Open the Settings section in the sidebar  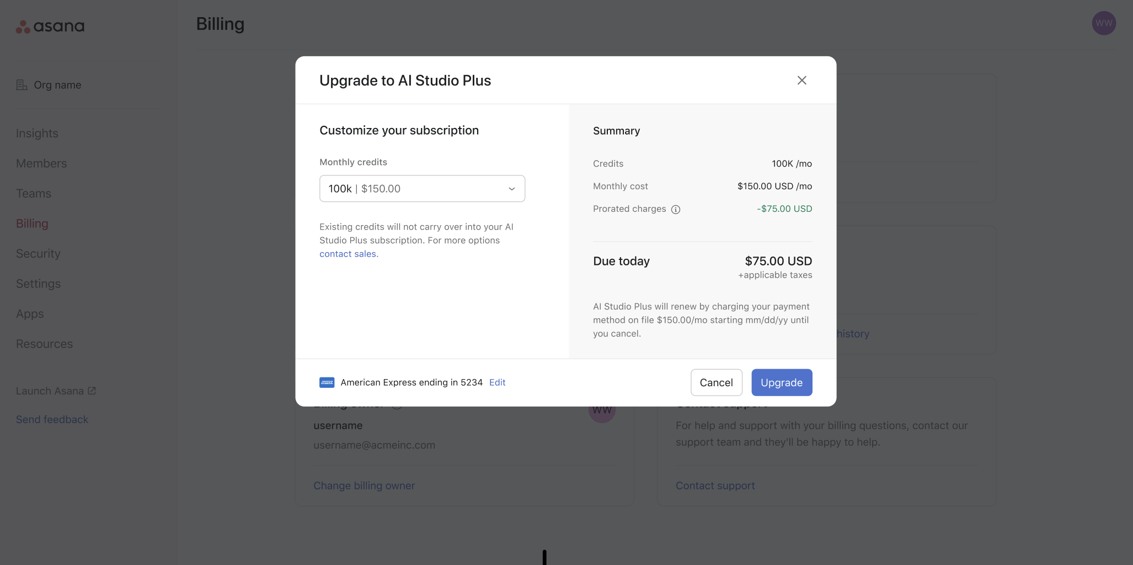click(38, 283)
